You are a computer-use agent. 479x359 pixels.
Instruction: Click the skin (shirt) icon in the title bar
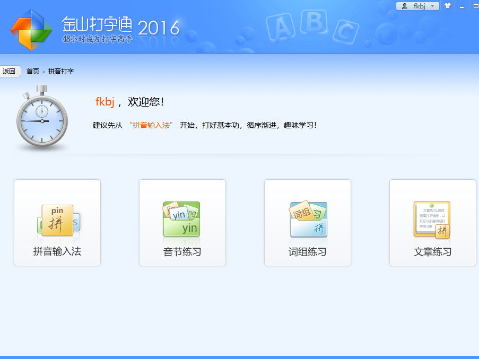[448, 6]
